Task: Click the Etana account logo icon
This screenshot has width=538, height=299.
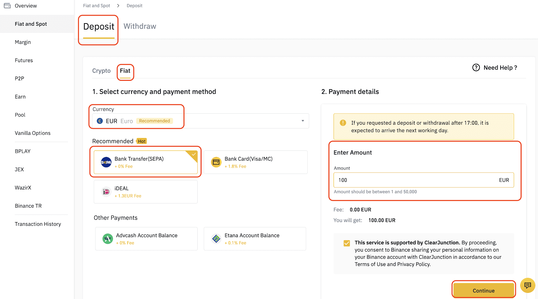Action: [x=216, y=239]
